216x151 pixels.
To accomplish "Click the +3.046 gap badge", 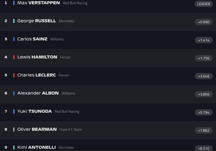I will pyautogui.click(x=204, y=76).
